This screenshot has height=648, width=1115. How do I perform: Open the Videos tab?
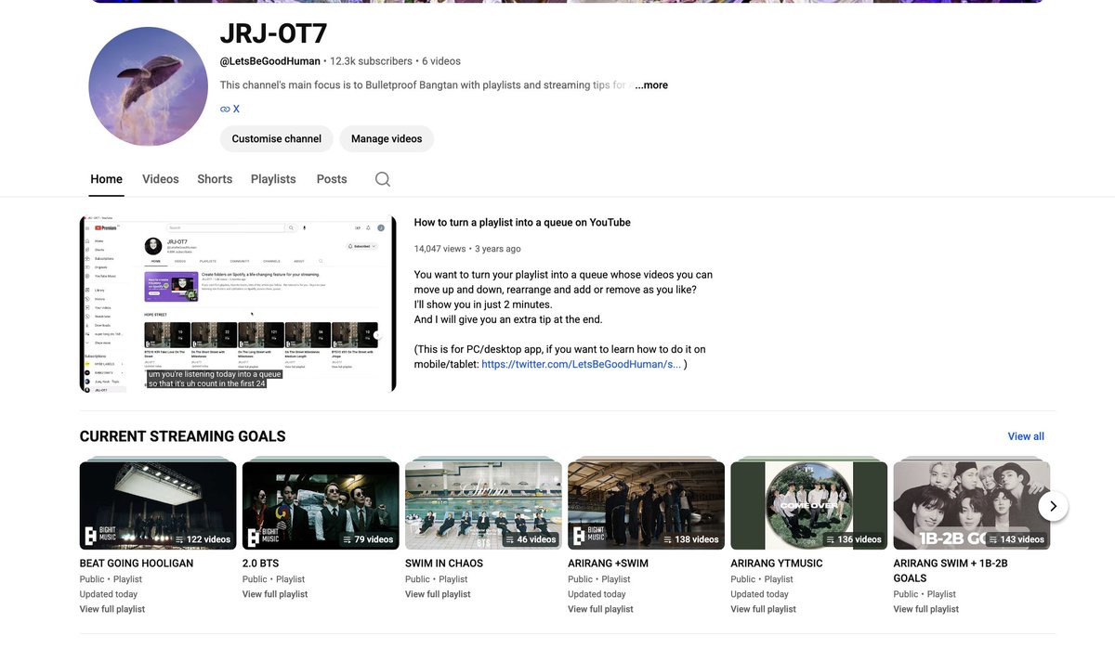pyautogui.click(x=160, y=179)
